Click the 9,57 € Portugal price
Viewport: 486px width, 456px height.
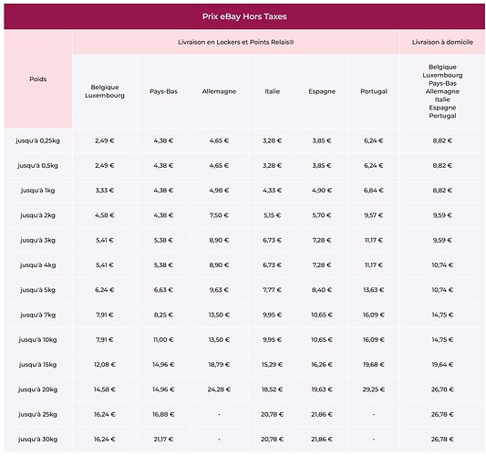point(374,215)
